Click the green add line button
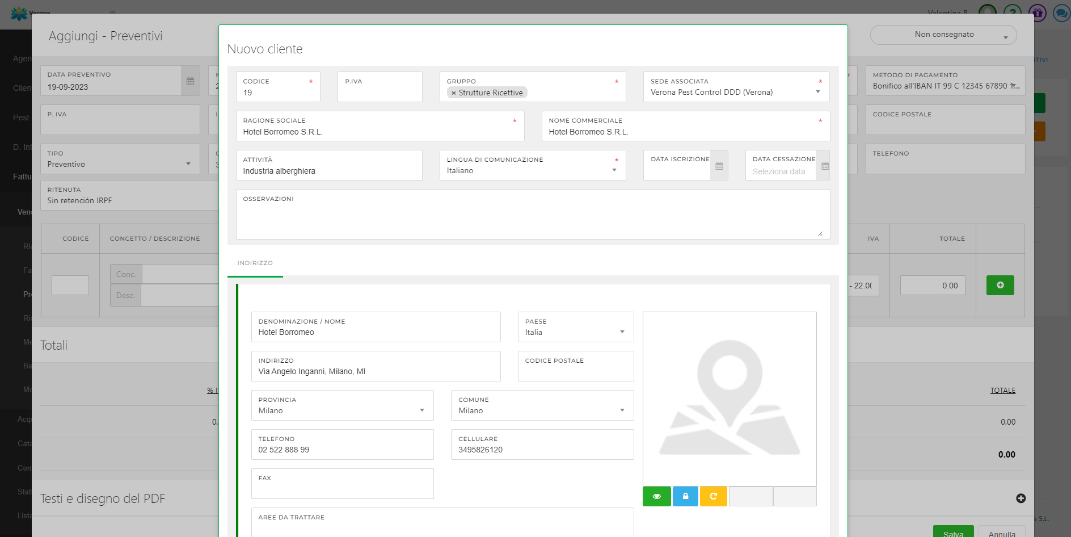This screenshot has width=1071, height=537. point(1000,285)
